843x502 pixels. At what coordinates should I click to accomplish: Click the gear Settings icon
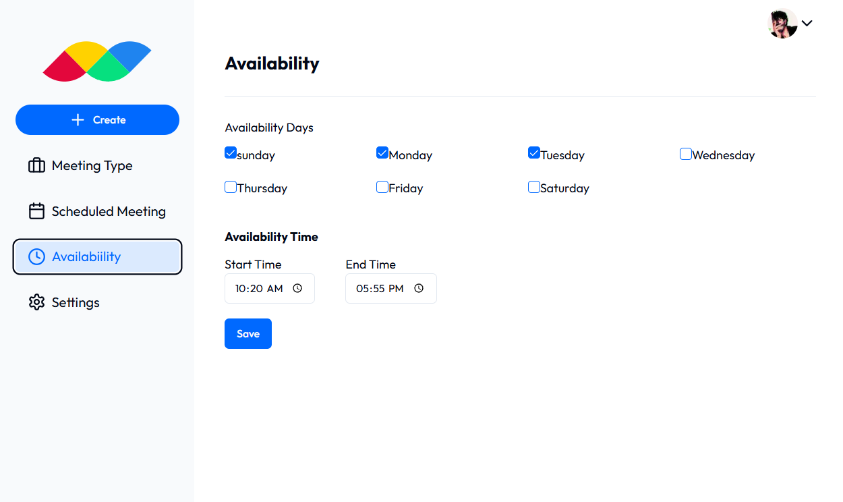(x=36, y=302)
